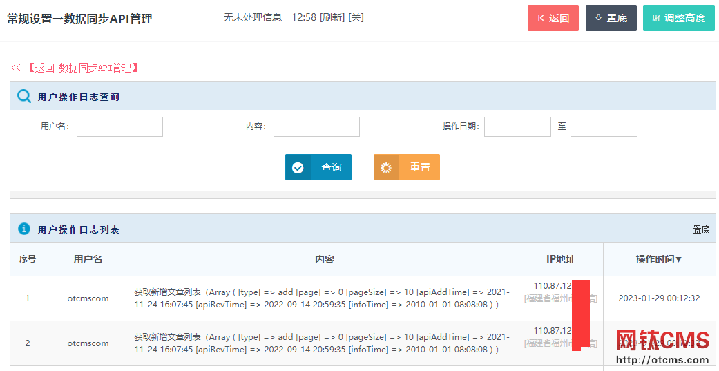The width and height of the screenshot is (719, 371).
Task: Click the 置底 link in list header
Action: 701,229
